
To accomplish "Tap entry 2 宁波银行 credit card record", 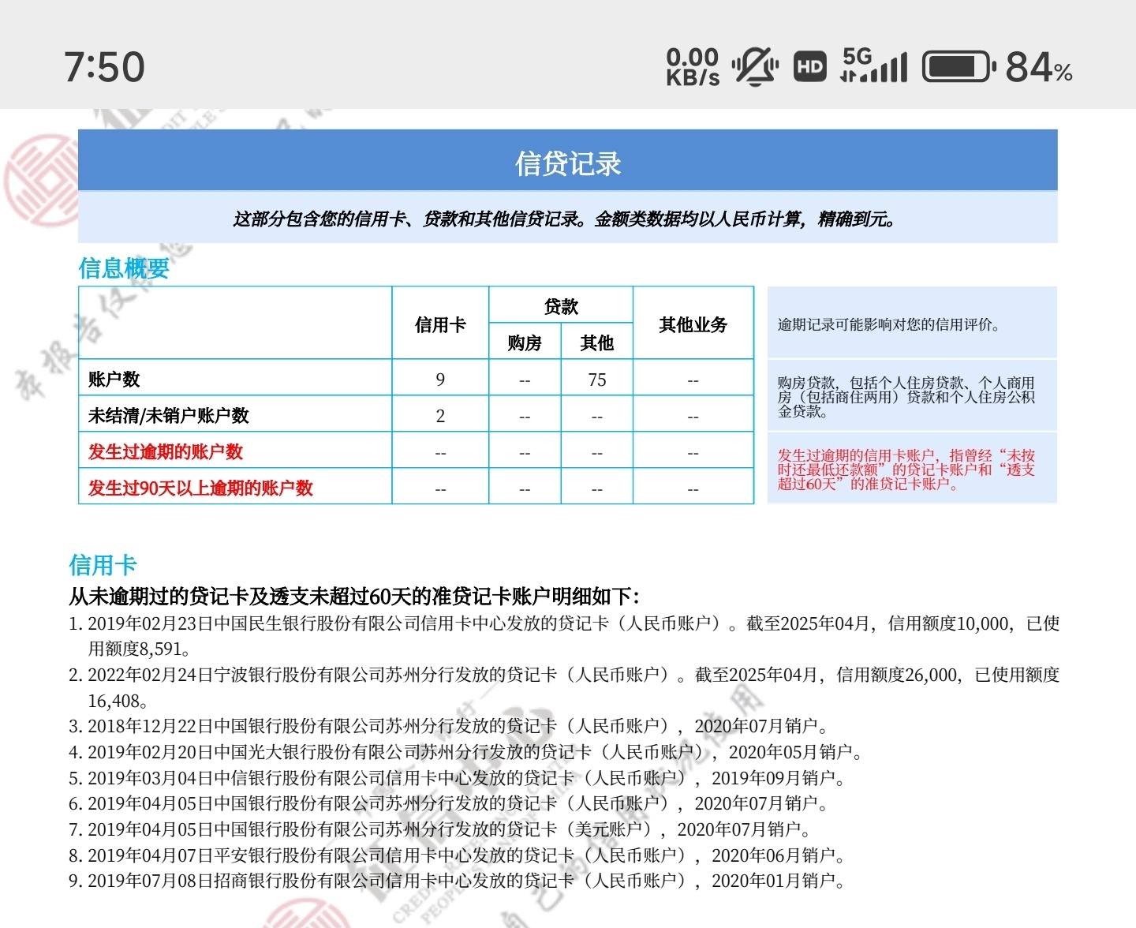I will 564,687.
